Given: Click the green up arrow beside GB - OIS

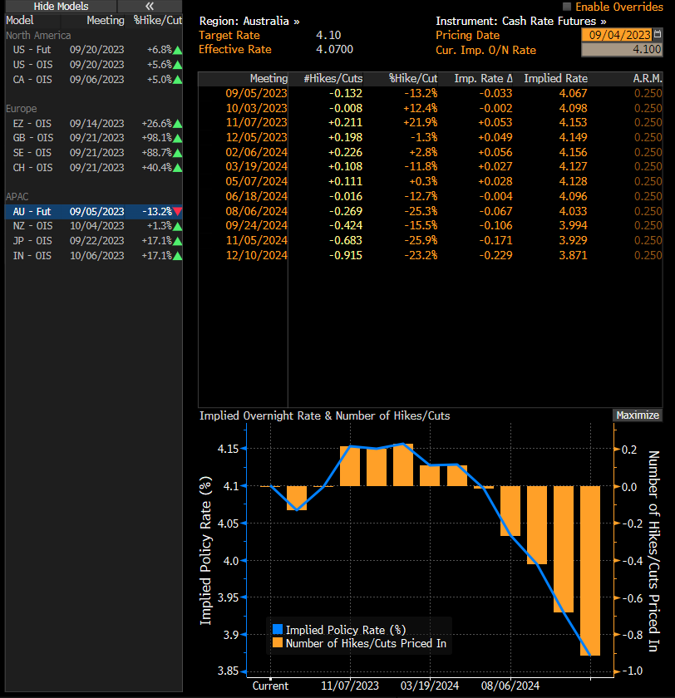Looking at the screenshot, I should pyautogui.click(x=177, y=138).
